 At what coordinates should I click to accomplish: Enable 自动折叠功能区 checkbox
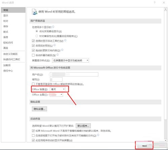[x=33, y=55]
